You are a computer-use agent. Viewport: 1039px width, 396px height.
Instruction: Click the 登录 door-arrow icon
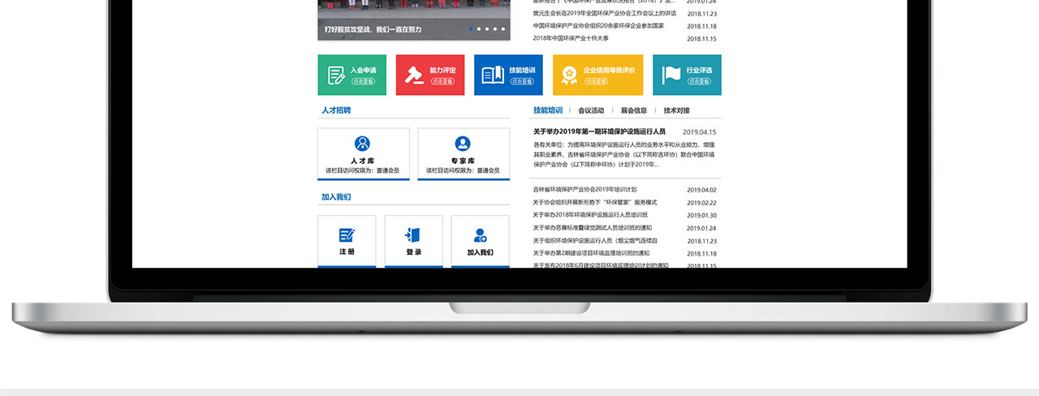pos(413,235)
